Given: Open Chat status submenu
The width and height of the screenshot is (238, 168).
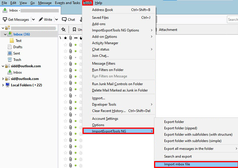Looking at the screenshot, I should [119, 49].
